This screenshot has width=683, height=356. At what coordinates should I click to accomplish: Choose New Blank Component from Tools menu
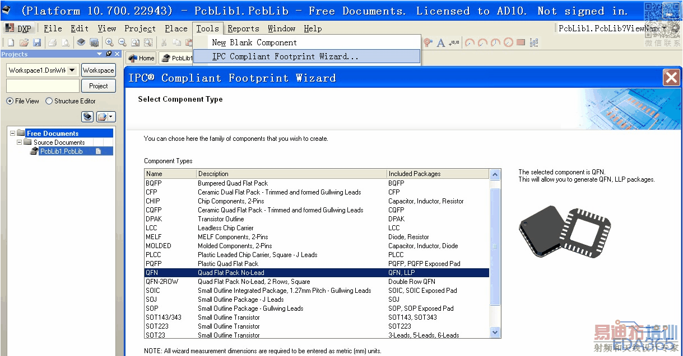pyautogui.click(x=254, y=42)
